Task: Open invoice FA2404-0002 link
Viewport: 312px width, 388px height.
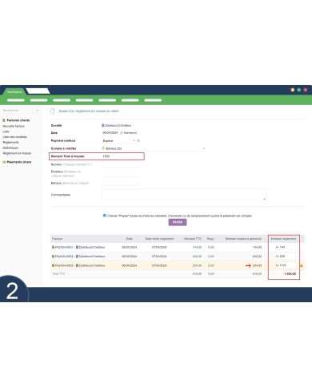Action: 64,257
